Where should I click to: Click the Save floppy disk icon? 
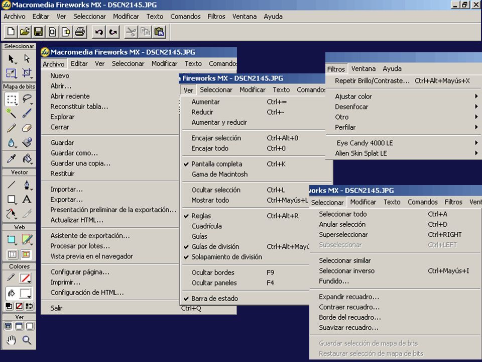[x=39, y=32]
